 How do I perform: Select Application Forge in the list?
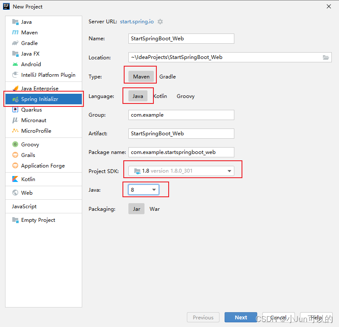43,166
